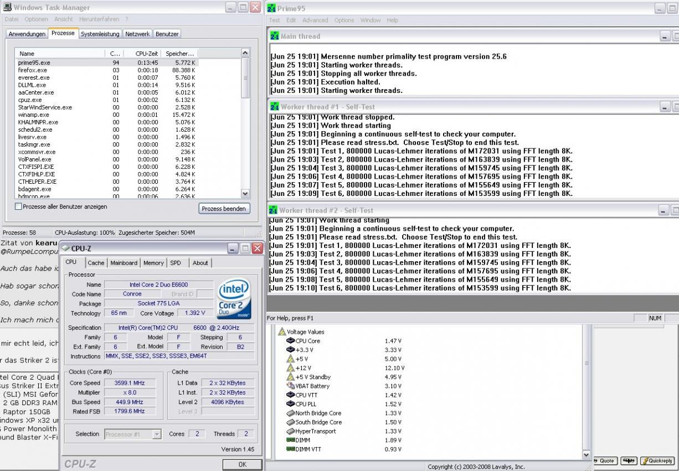Viewport: 679px width, 471px height.
Task: Click process list scrollbar down arrow
Action: [246, 194]
